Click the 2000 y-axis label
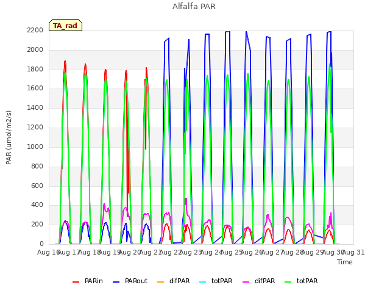This screenshot has height=293, width=390. coord(35,50)
